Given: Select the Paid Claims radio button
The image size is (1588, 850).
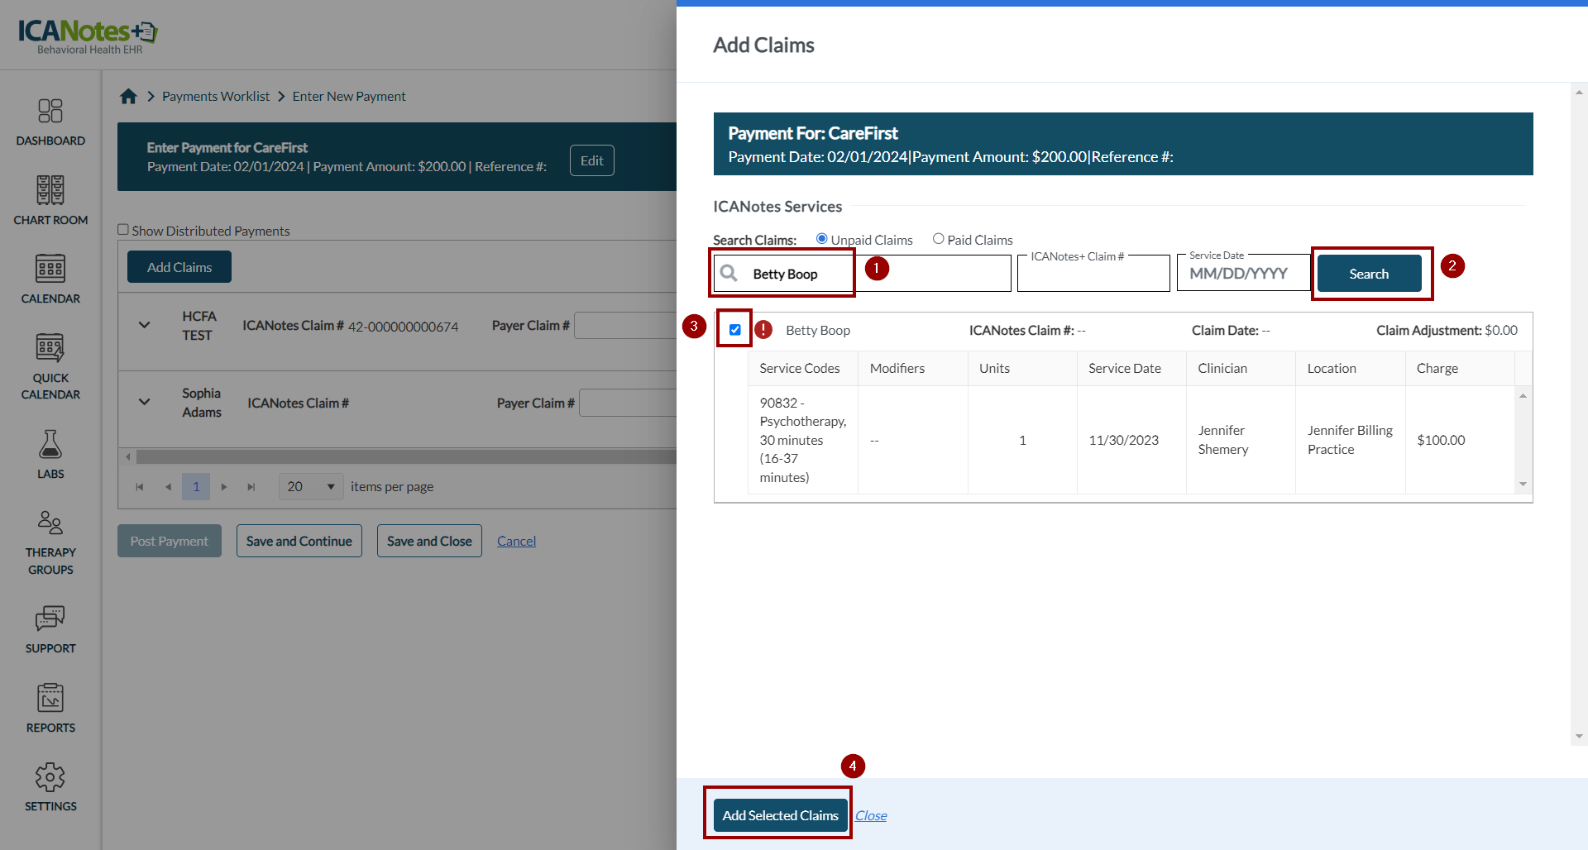Looking at the screenshot, I should coord(938,239).
